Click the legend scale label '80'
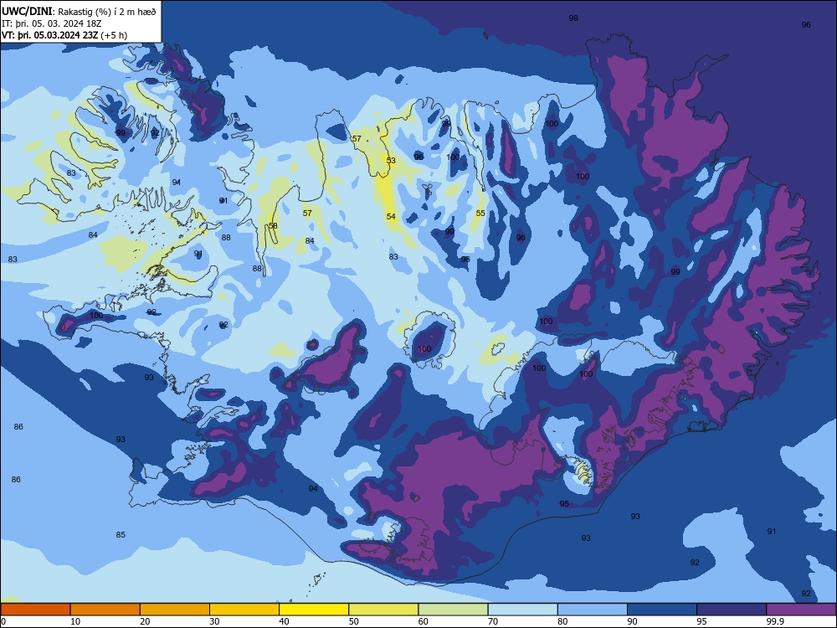Viewport: 837px width, 628px height. pos(562,621)
